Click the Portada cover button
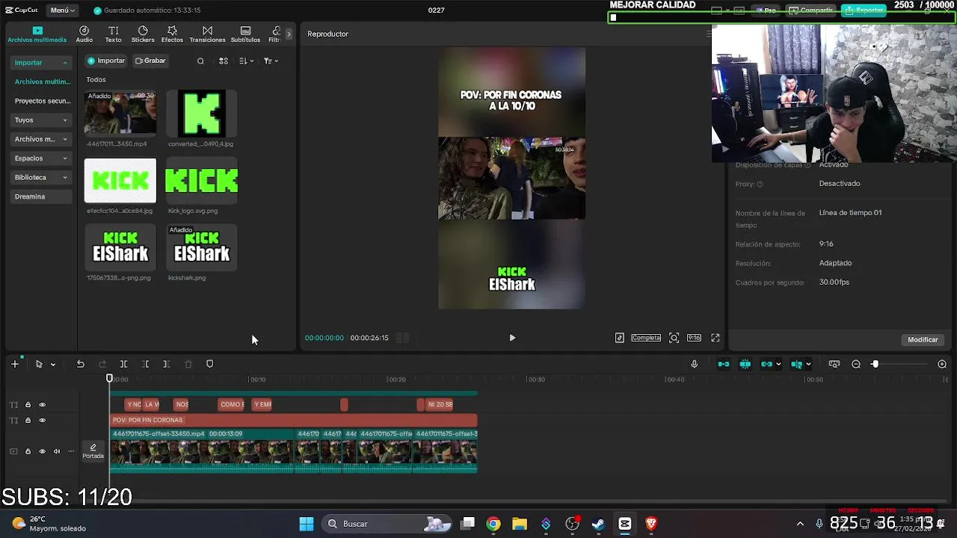This screenshot has width=957, height=538. (x=93, y=451)
